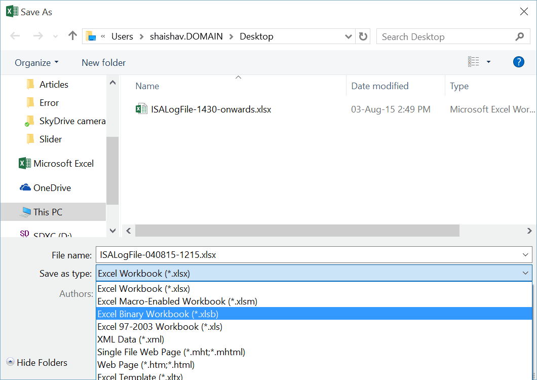
Task: Click Hide Folders toggle
Action: 36,362
